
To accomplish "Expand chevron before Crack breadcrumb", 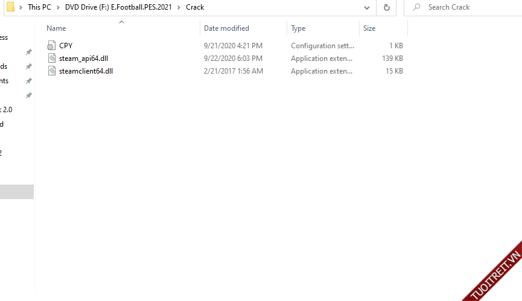I will tap(179, 7).
